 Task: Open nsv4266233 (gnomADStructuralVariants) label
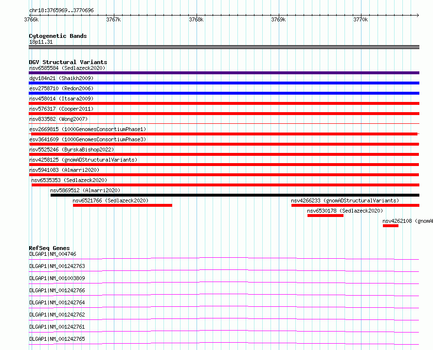[x=345, y=200]
